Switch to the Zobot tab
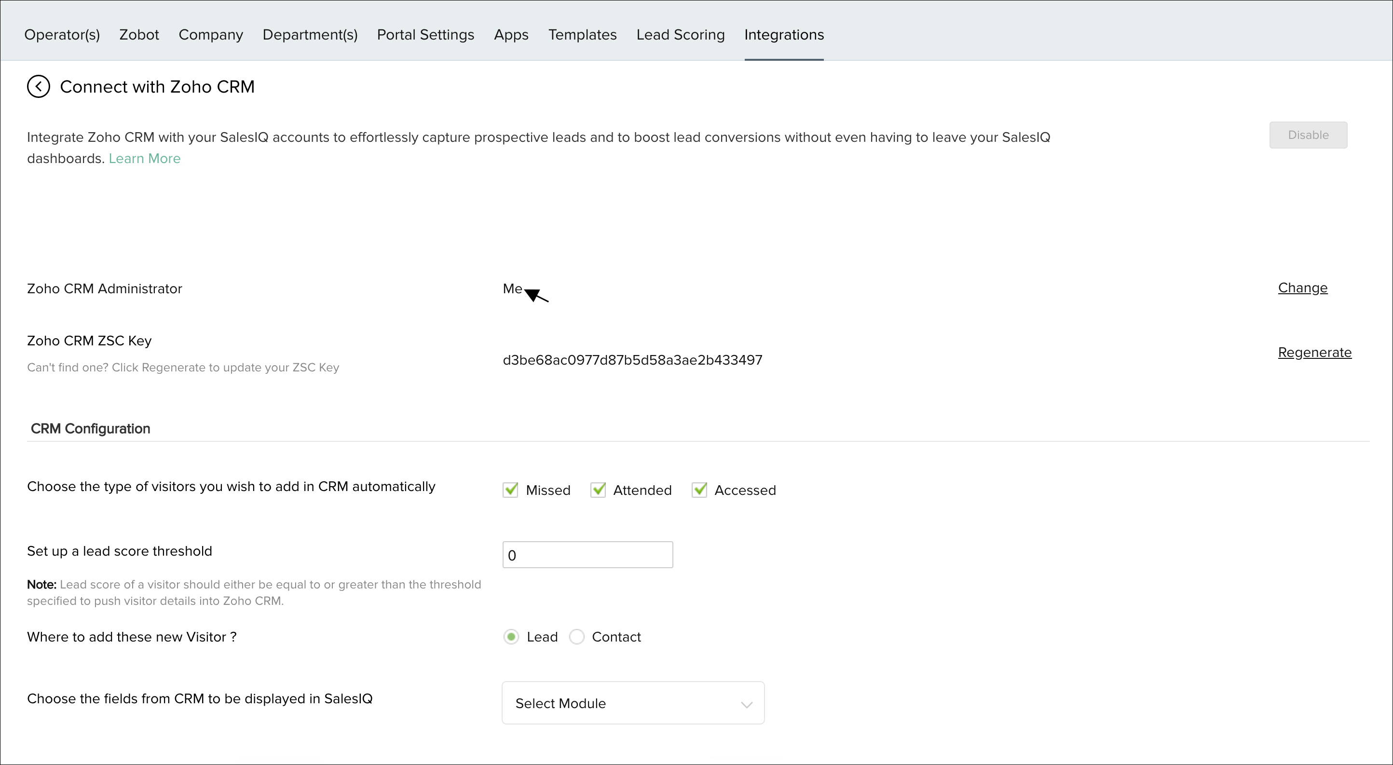 tap(139, 35)
